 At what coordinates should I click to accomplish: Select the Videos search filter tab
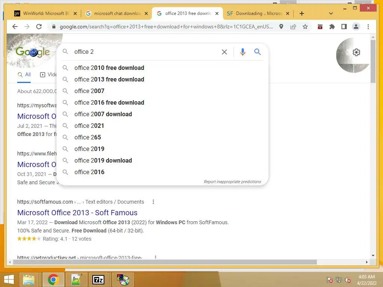[48, 75]
